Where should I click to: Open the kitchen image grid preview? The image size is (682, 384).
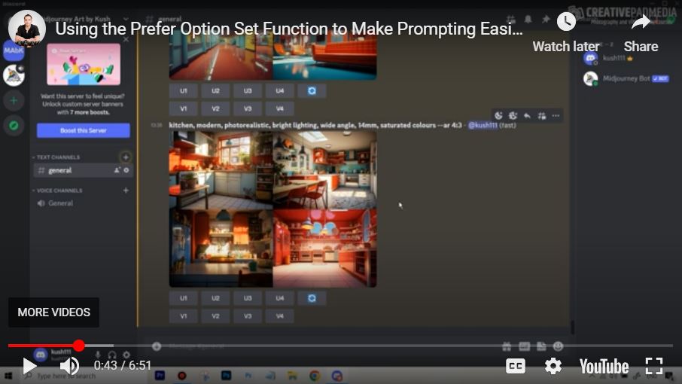[x=272, y=209]
